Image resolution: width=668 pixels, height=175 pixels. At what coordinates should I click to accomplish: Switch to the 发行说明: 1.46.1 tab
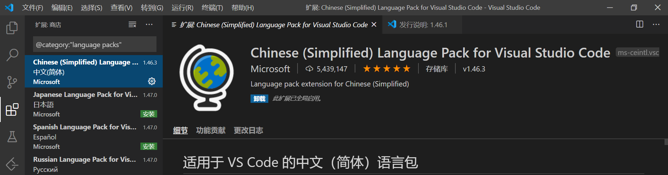422,25
